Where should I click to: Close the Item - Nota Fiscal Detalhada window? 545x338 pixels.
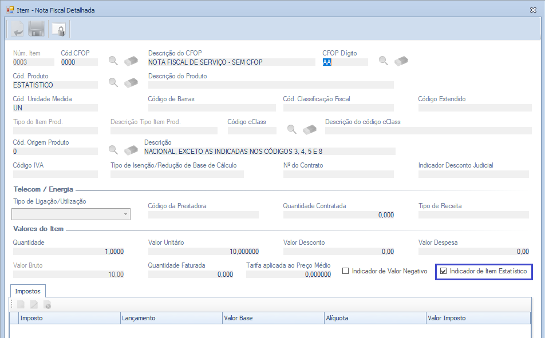click(534, 10)
